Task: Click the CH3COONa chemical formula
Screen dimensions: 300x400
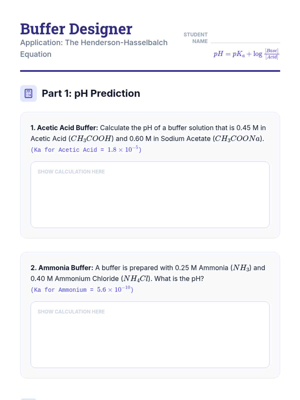Action: click(237, 138)
